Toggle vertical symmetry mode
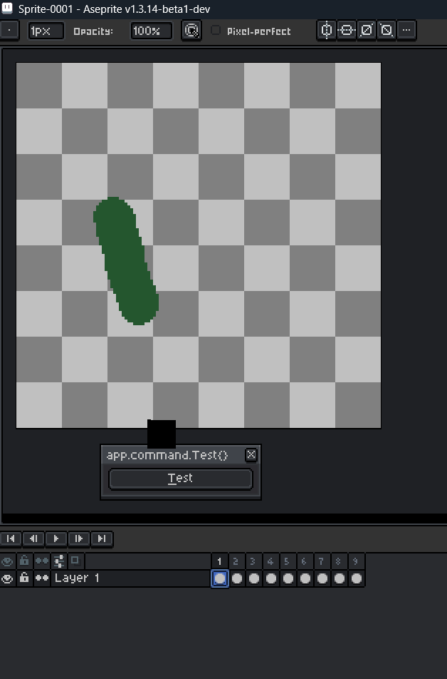The image size is (447, 679). tap(327, 30)
